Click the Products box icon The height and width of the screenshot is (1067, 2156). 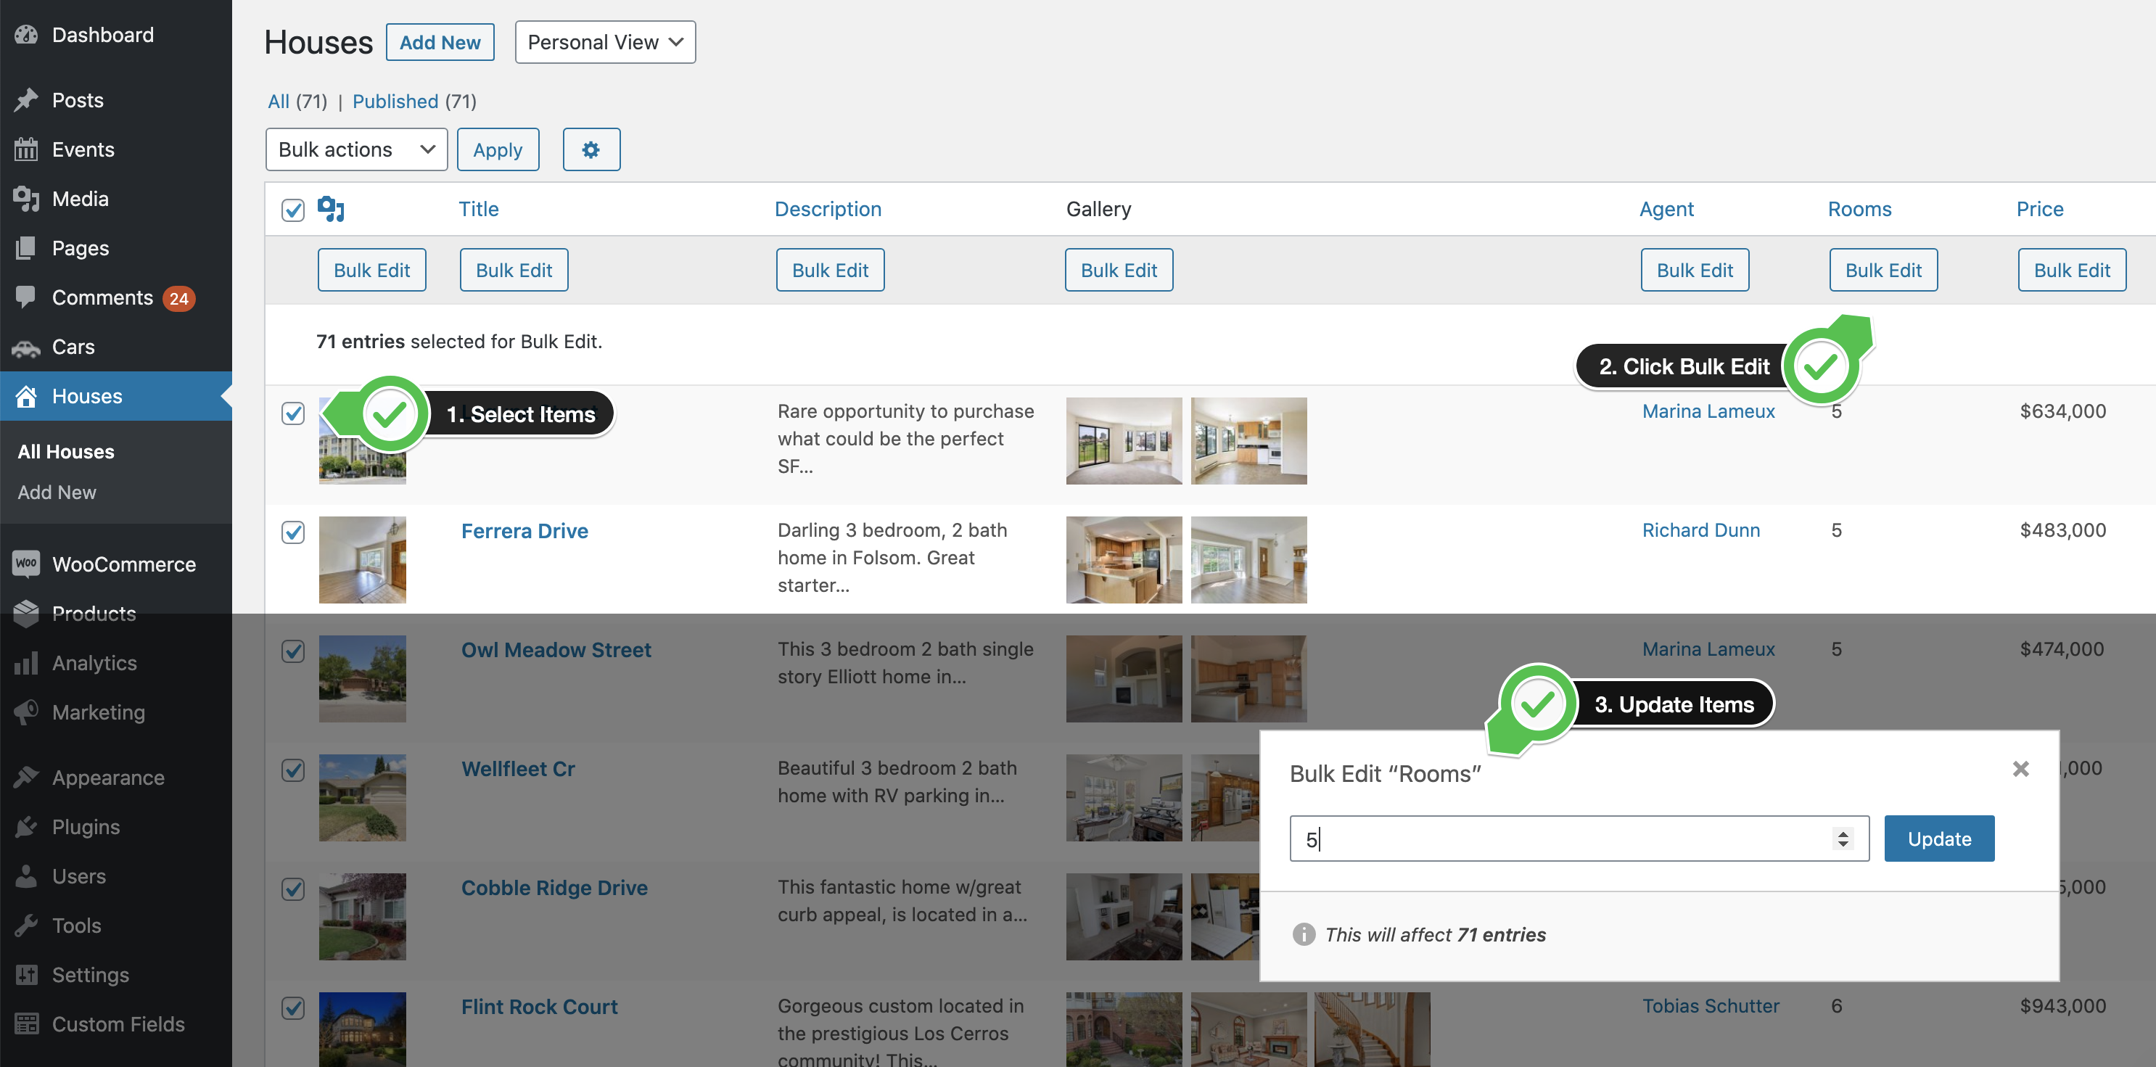[x=26, y=614]
